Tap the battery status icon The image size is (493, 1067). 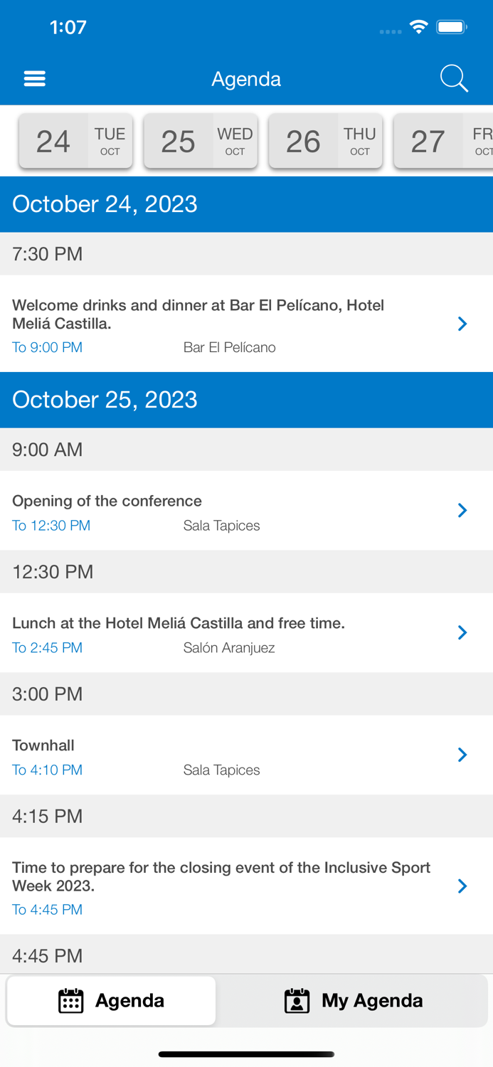click(452, 27)
